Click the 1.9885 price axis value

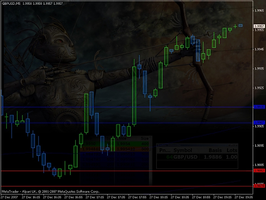[x=259, y=165]
